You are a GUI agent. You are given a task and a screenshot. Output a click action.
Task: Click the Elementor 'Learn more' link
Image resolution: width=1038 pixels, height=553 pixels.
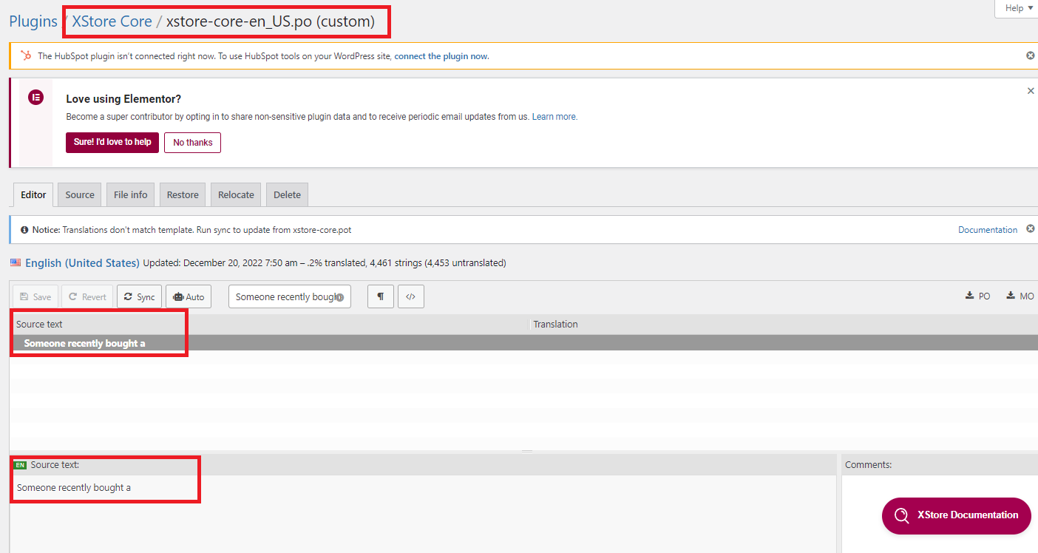pos(554,117)
